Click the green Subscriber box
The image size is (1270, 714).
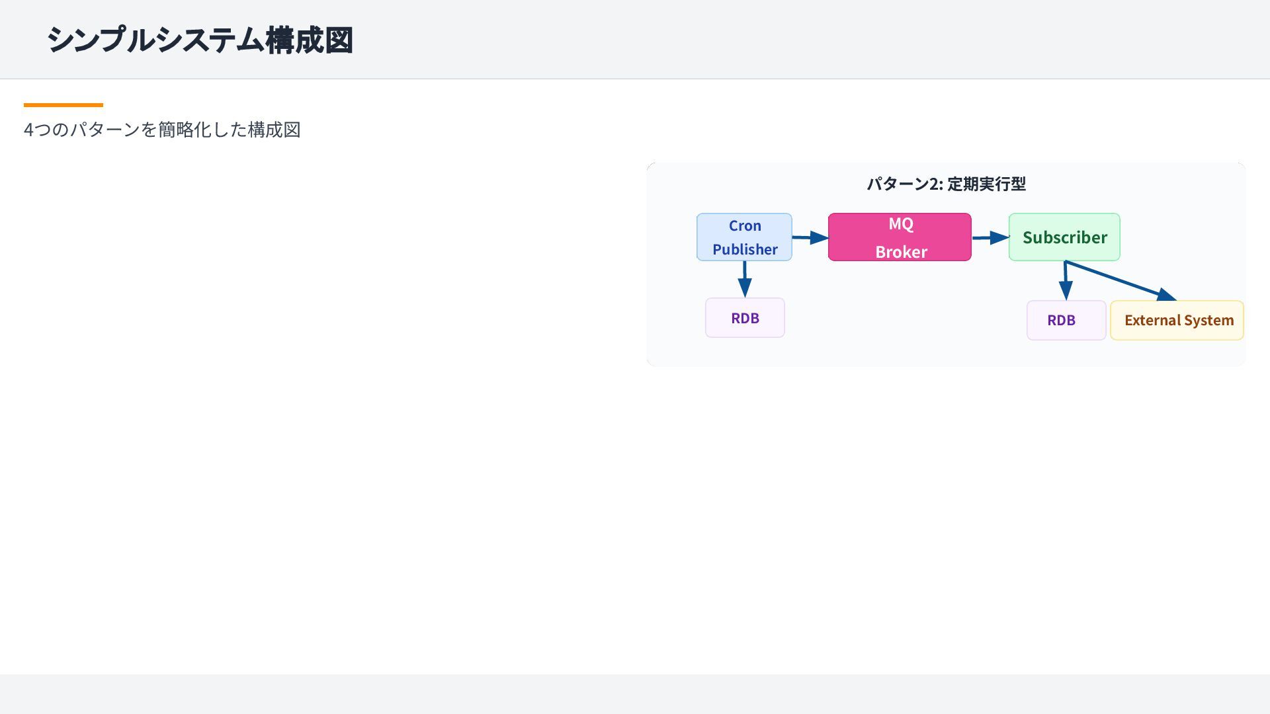coord(1064,237)
